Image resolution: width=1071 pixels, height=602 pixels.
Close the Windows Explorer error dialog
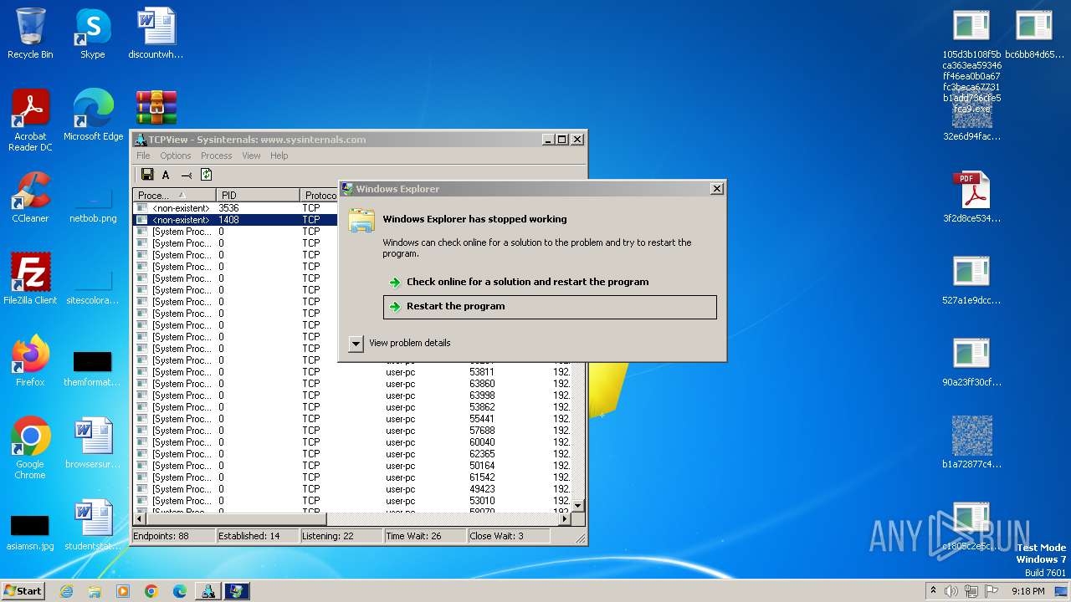[716, 189]
